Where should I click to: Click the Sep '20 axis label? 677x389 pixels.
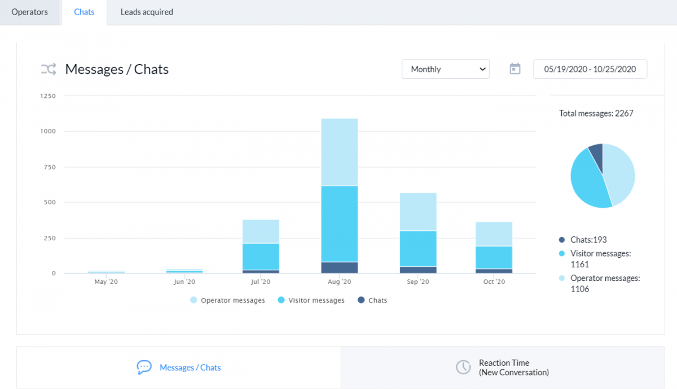(417, 282)
